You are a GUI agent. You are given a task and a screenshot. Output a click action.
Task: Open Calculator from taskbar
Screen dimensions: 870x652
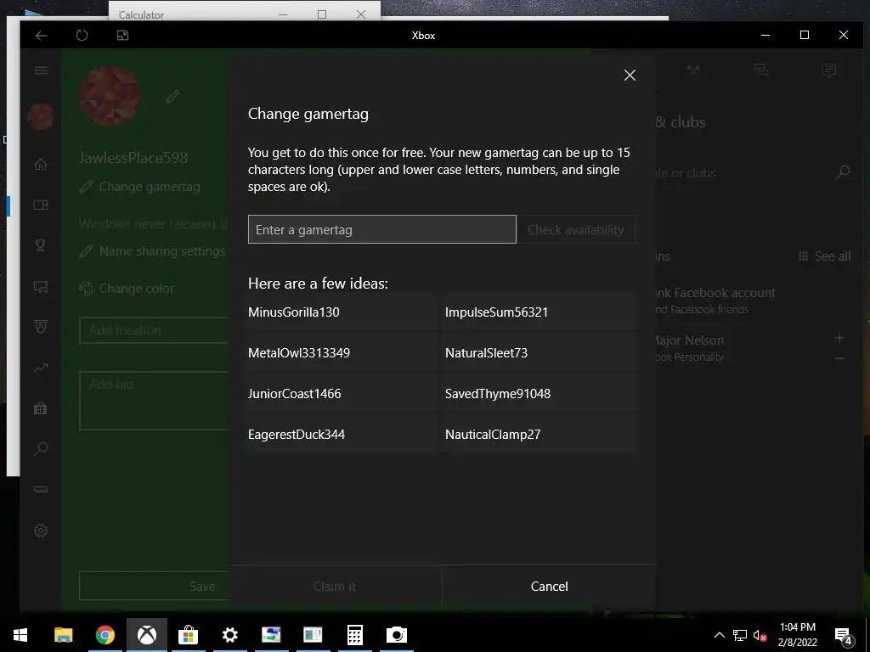click(354, 635)
